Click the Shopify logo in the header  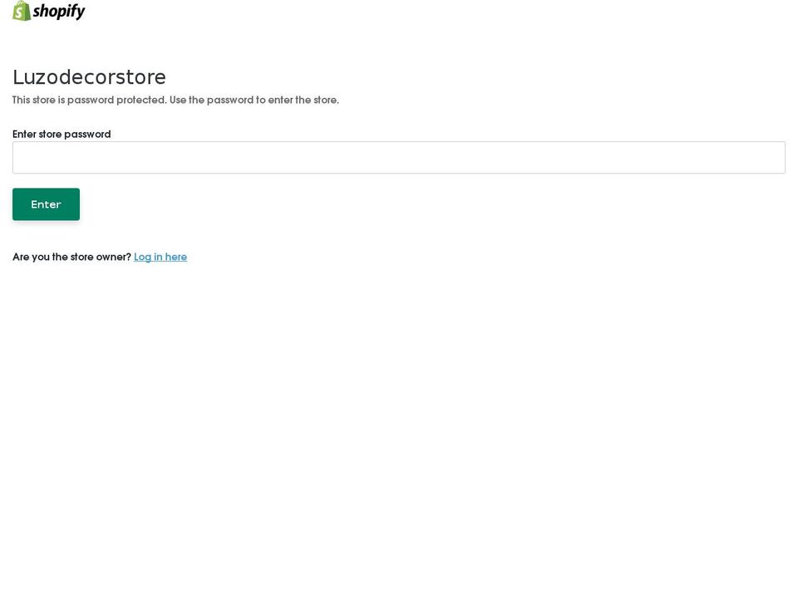[x=48, y=11]
